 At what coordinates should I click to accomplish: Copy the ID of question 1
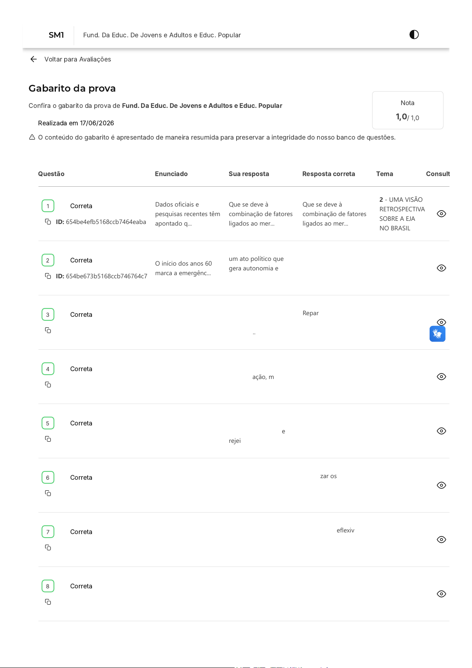pyautogui.click(x=48, y=222)
